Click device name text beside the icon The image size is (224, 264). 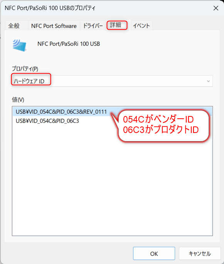click(69, 44)
